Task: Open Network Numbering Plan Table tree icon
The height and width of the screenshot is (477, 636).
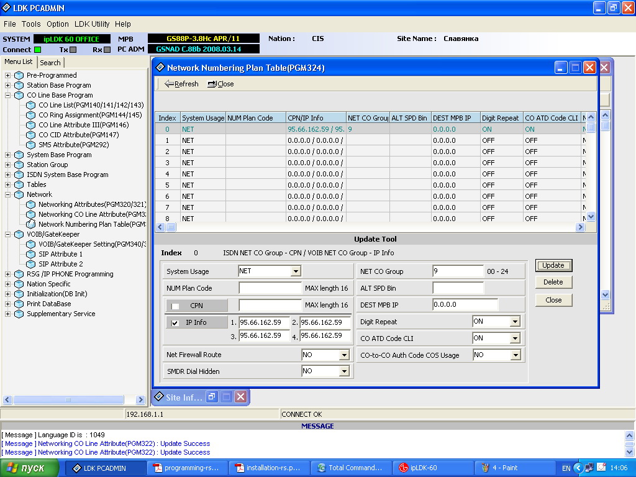Action: coord(30,224)
